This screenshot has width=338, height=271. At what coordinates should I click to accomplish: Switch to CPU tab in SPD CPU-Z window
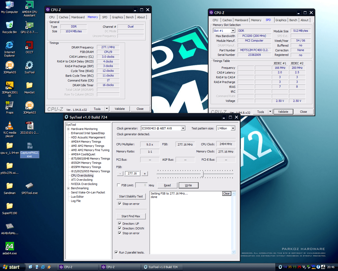215,20
